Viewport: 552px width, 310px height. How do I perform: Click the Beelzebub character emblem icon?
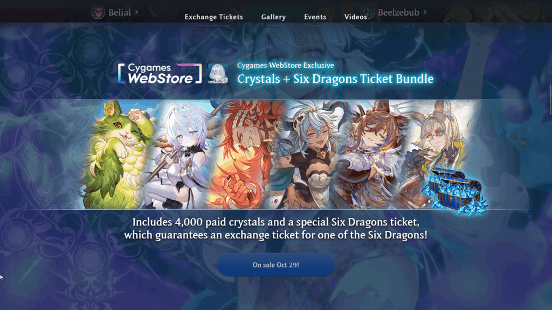368,12
